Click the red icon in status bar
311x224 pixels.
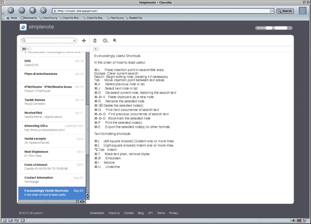coord(299,220)
